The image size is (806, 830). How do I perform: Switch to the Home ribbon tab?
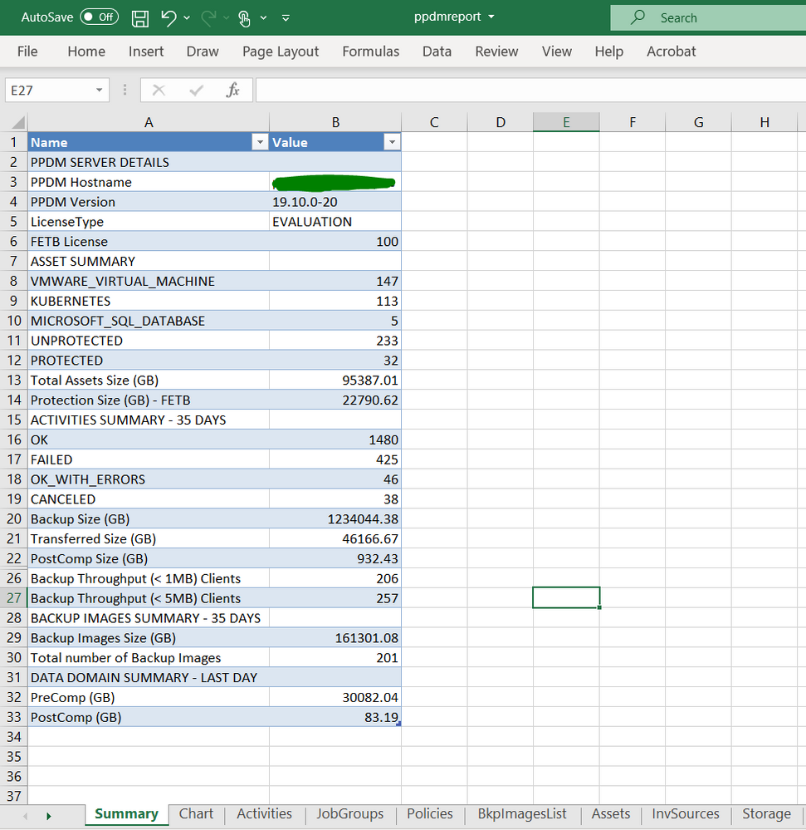tap(86, 52)
